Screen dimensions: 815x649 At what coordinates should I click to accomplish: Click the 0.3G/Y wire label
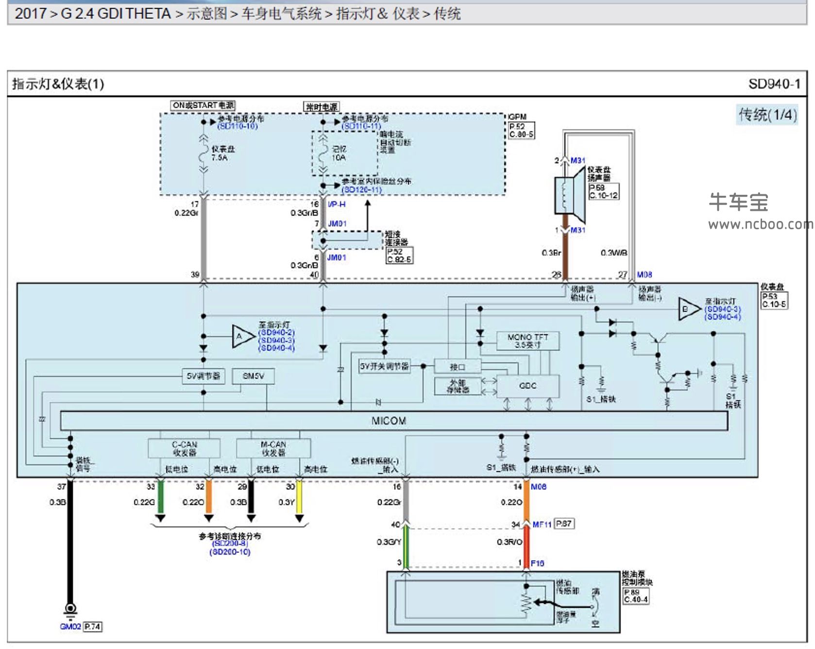coord(389,542)
